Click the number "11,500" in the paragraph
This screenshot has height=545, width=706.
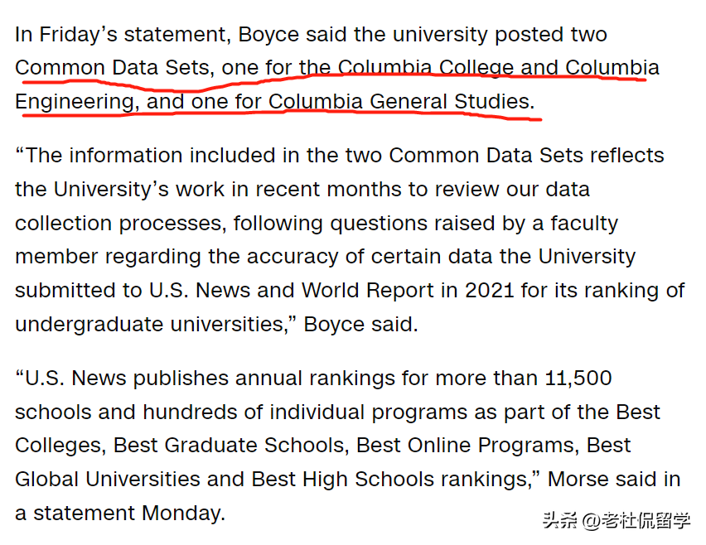(578, 379)
